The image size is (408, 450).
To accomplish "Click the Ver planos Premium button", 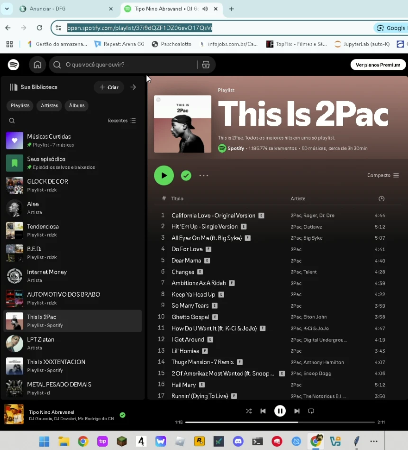I will (378, 65).
